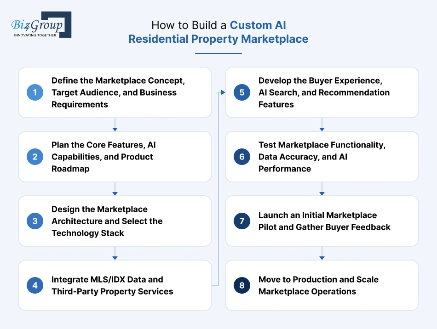437x329 pixels.
Task: Click the 'How to Build a' heading text
Action: [189, 25]
